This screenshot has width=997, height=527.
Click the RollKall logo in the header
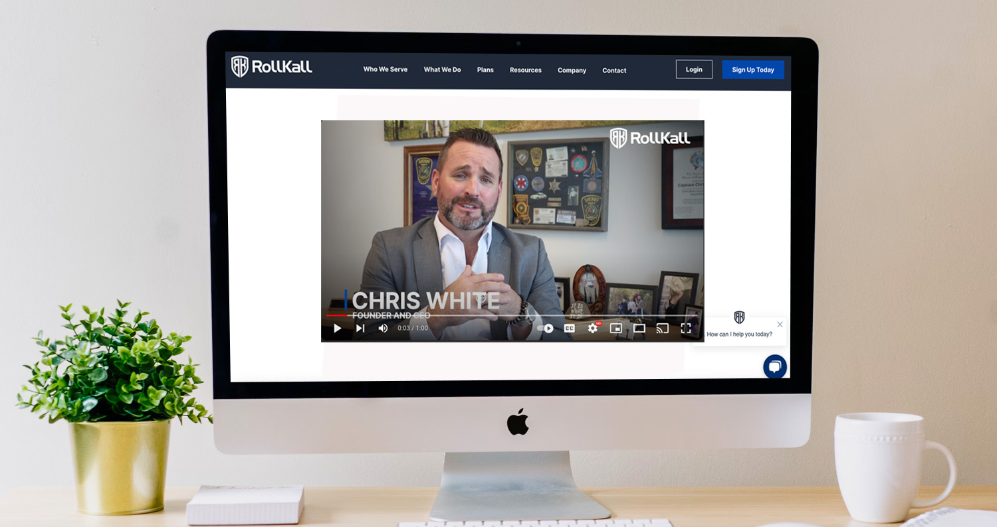271,66
